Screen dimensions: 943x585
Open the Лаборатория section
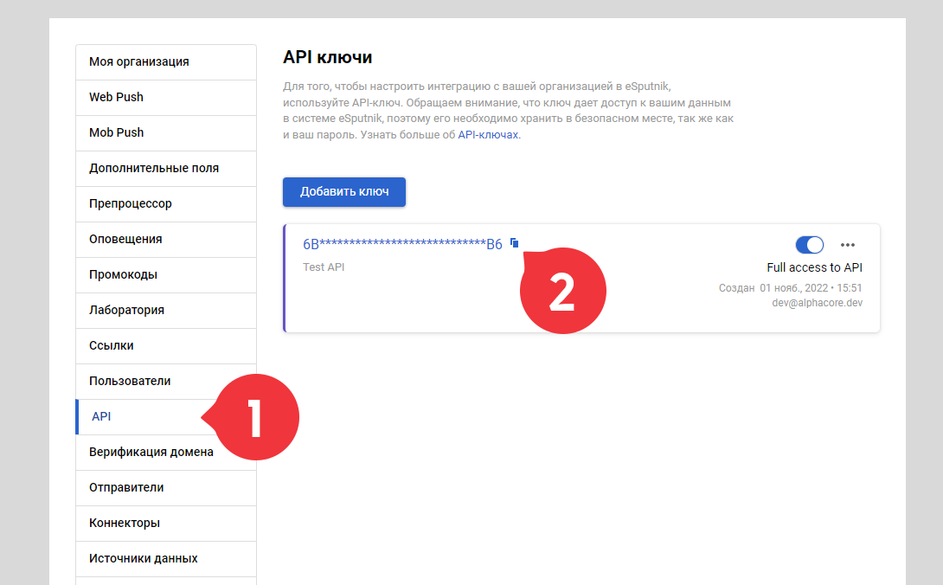click(166, 311)
